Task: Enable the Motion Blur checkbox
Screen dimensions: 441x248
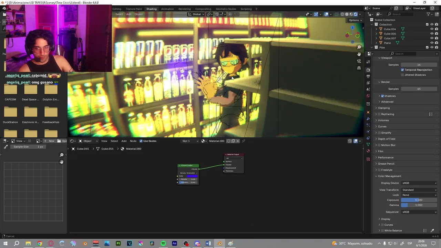Action: pyautogui.click(x=379, y=145)
